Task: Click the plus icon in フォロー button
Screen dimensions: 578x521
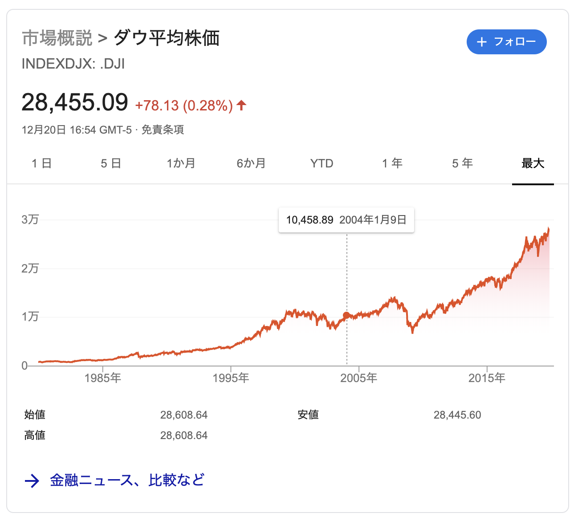Action: [481, 42]
